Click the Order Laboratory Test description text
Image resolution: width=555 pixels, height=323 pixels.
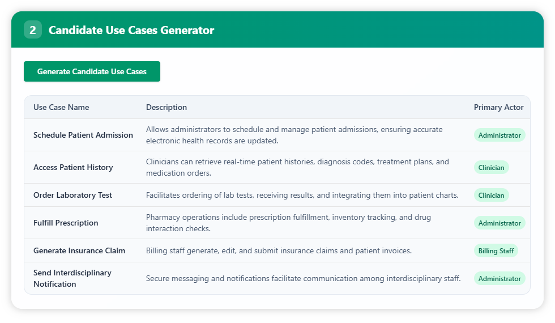(x=302, y=195)
